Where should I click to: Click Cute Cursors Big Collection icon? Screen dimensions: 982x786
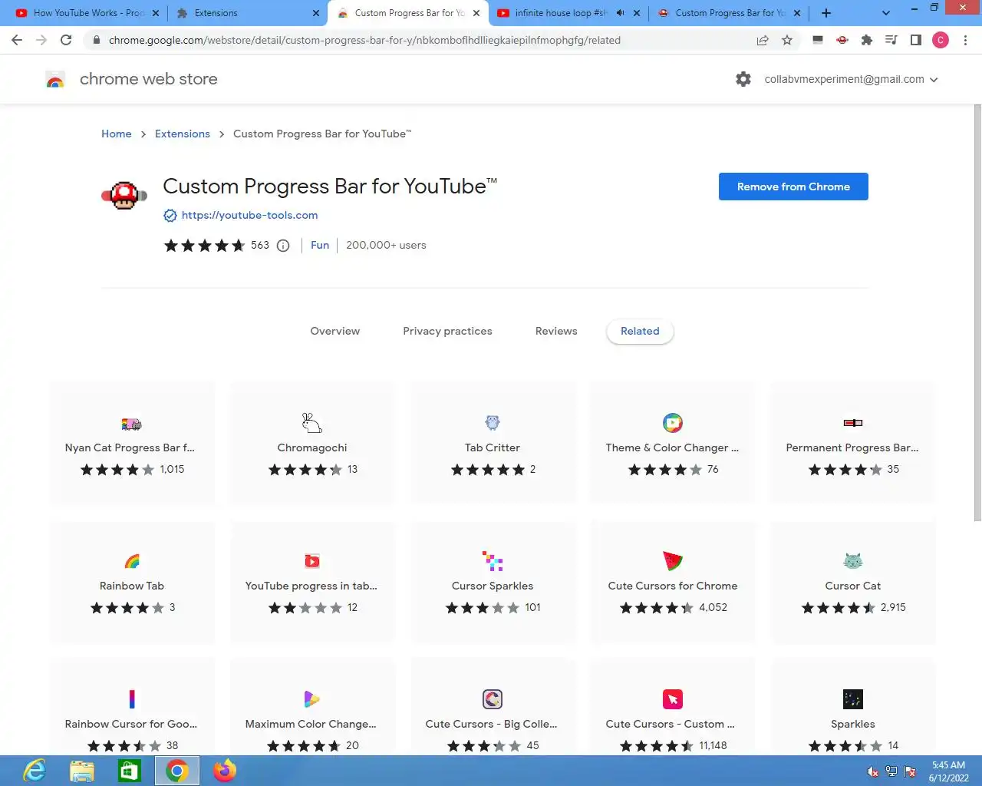[x=493, y=699]
